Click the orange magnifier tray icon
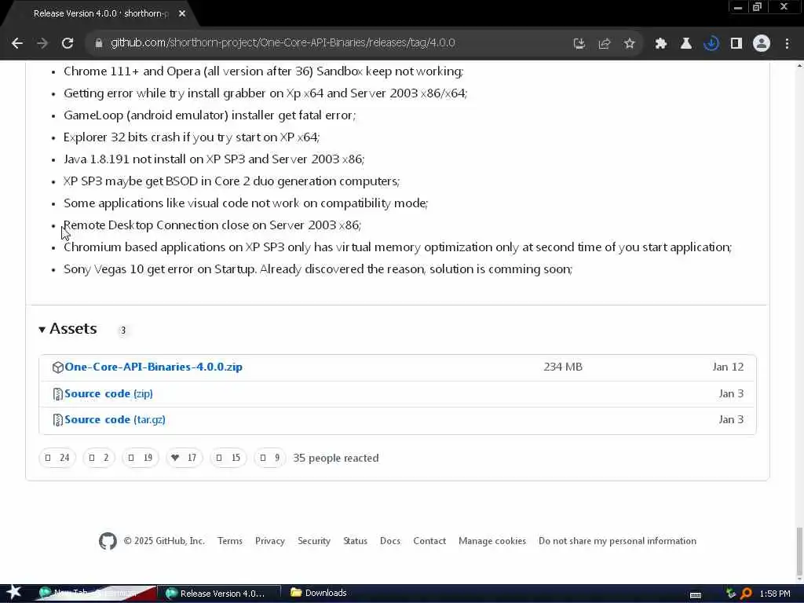804x603 pixels. [x=746, y=594]
